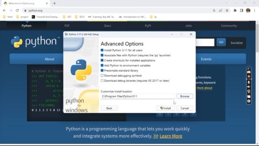This screenshot has width=259, height=146.
Task: Open Introduction to YACC bookmark
Action: click(x=133, y=17)
